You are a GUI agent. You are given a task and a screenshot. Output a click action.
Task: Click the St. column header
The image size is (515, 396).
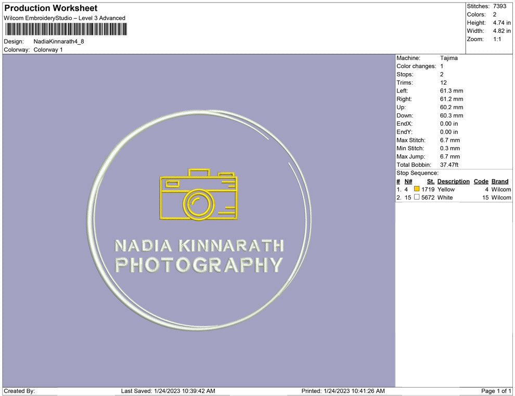(430, 181)
